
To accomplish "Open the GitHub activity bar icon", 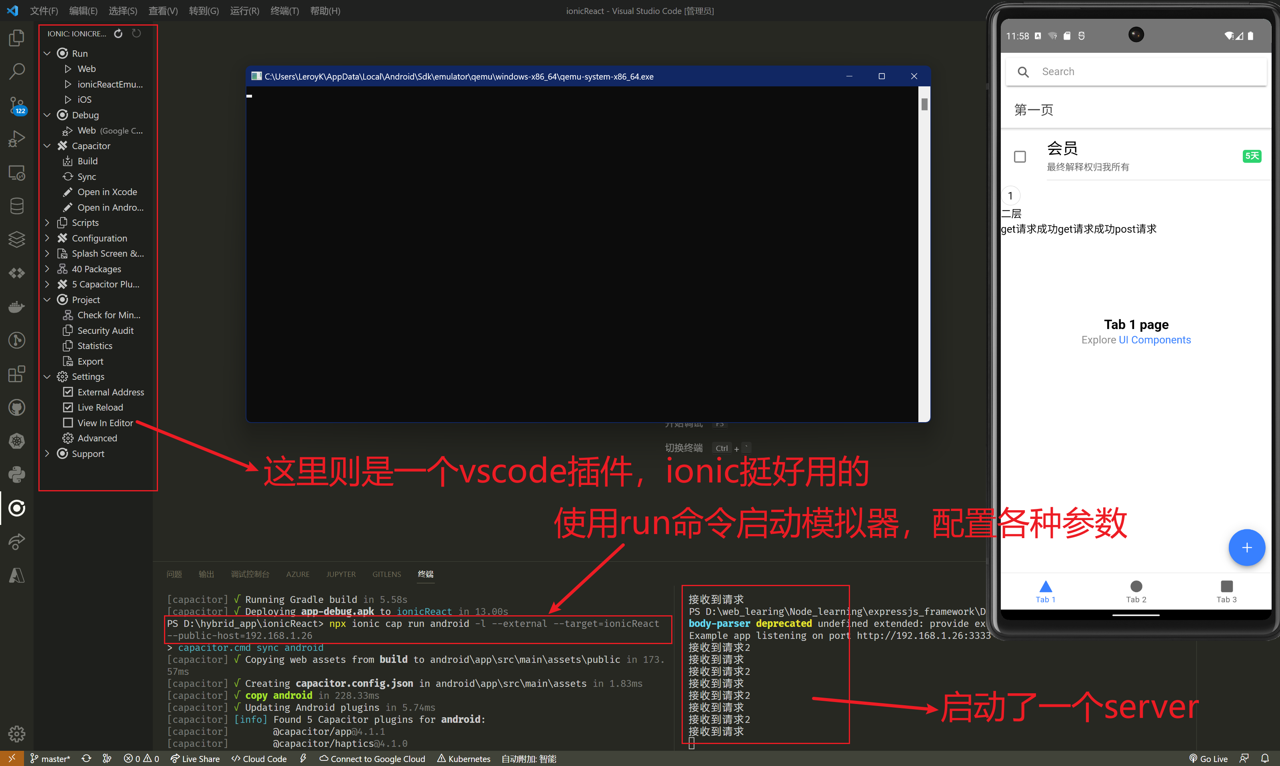I will click(16, 407).
